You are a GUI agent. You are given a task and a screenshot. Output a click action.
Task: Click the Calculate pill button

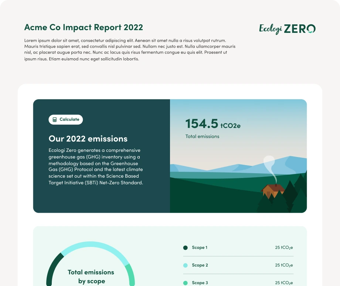[66, 119]
